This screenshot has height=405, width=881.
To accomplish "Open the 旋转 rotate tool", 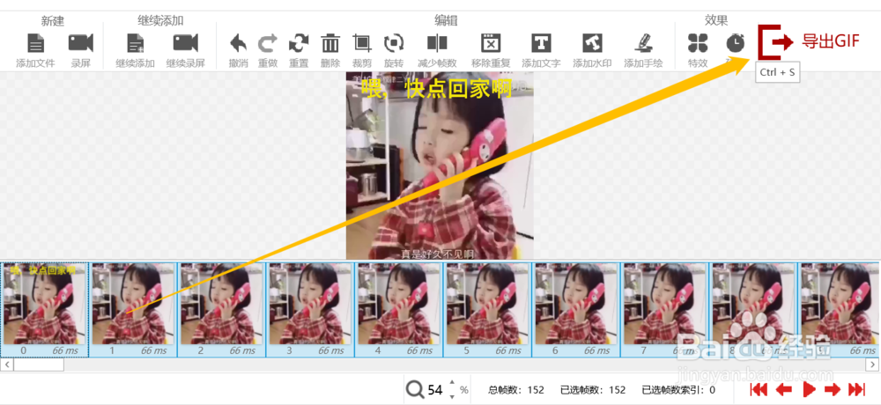I will point(393,43).
